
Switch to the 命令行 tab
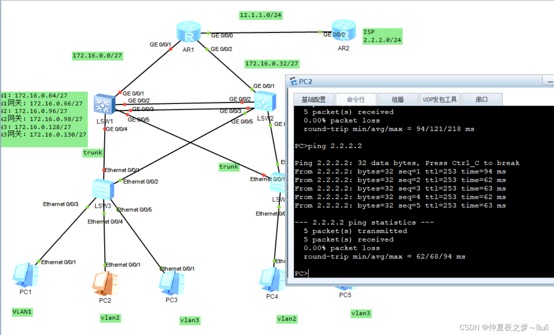tap(356, 99)
